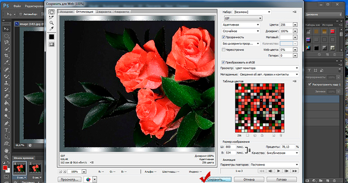Enable the Чересстрочно checkbox

[224, 49]
